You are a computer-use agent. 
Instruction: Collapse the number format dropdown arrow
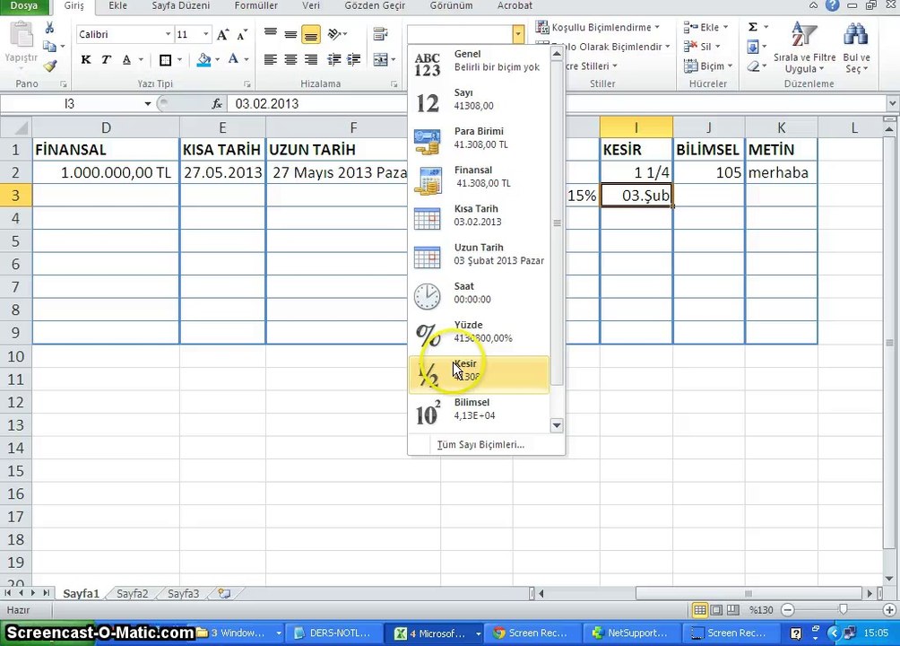tap(518, 34)
